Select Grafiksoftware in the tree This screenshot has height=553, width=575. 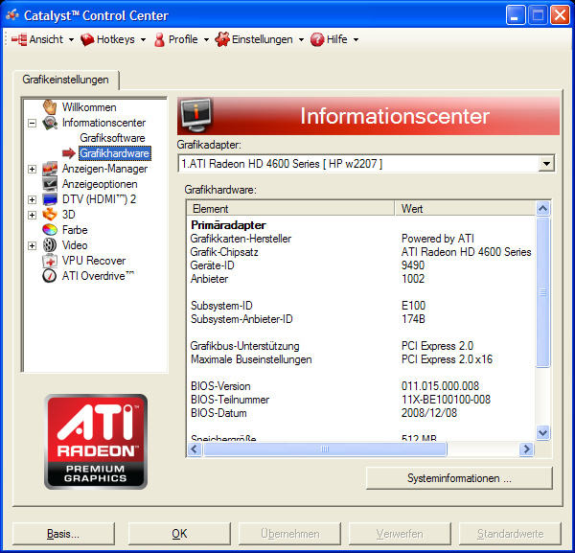coord(112,138)
